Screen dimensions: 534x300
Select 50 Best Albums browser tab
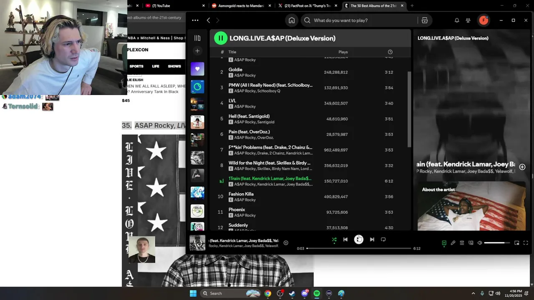374,6
